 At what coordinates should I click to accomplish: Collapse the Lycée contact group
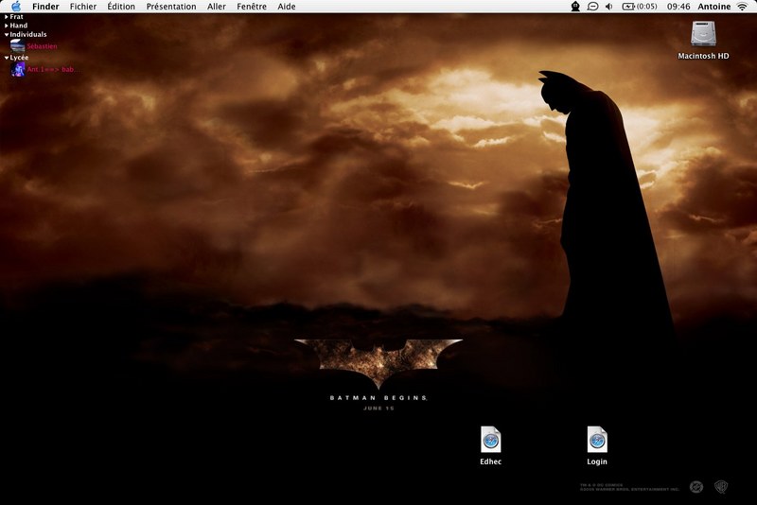[7, 58]
